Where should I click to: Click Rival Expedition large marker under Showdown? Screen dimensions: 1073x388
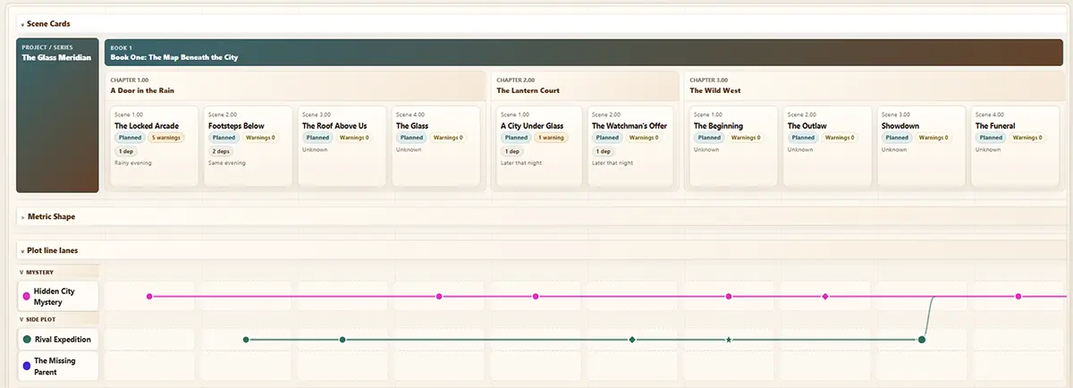click(x=922, y=340)
